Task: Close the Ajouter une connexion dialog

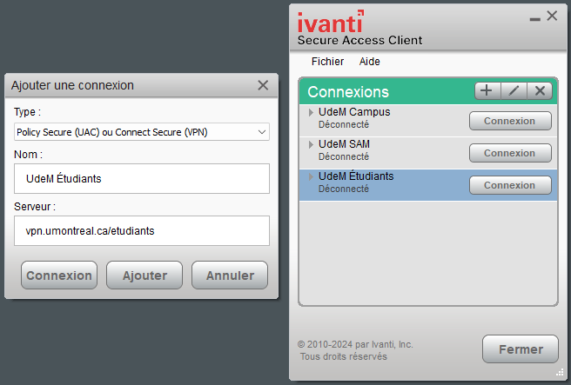Action: pyautogui.click(x=263, y=85)
